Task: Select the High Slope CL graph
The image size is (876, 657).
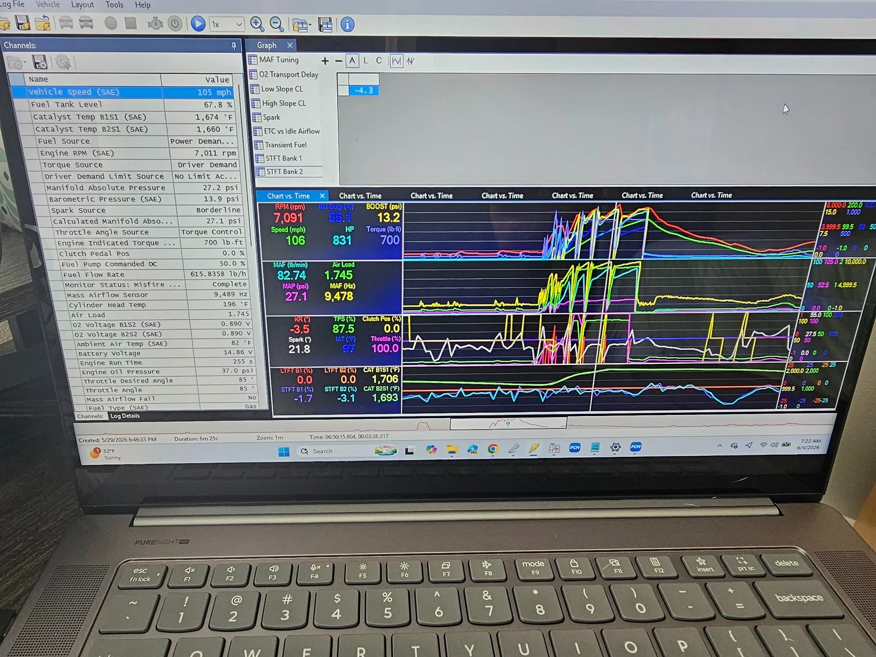Action: tap(279, 103)
